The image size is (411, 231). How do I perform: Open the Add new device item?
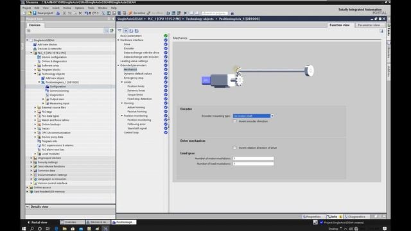pos(47,44)
